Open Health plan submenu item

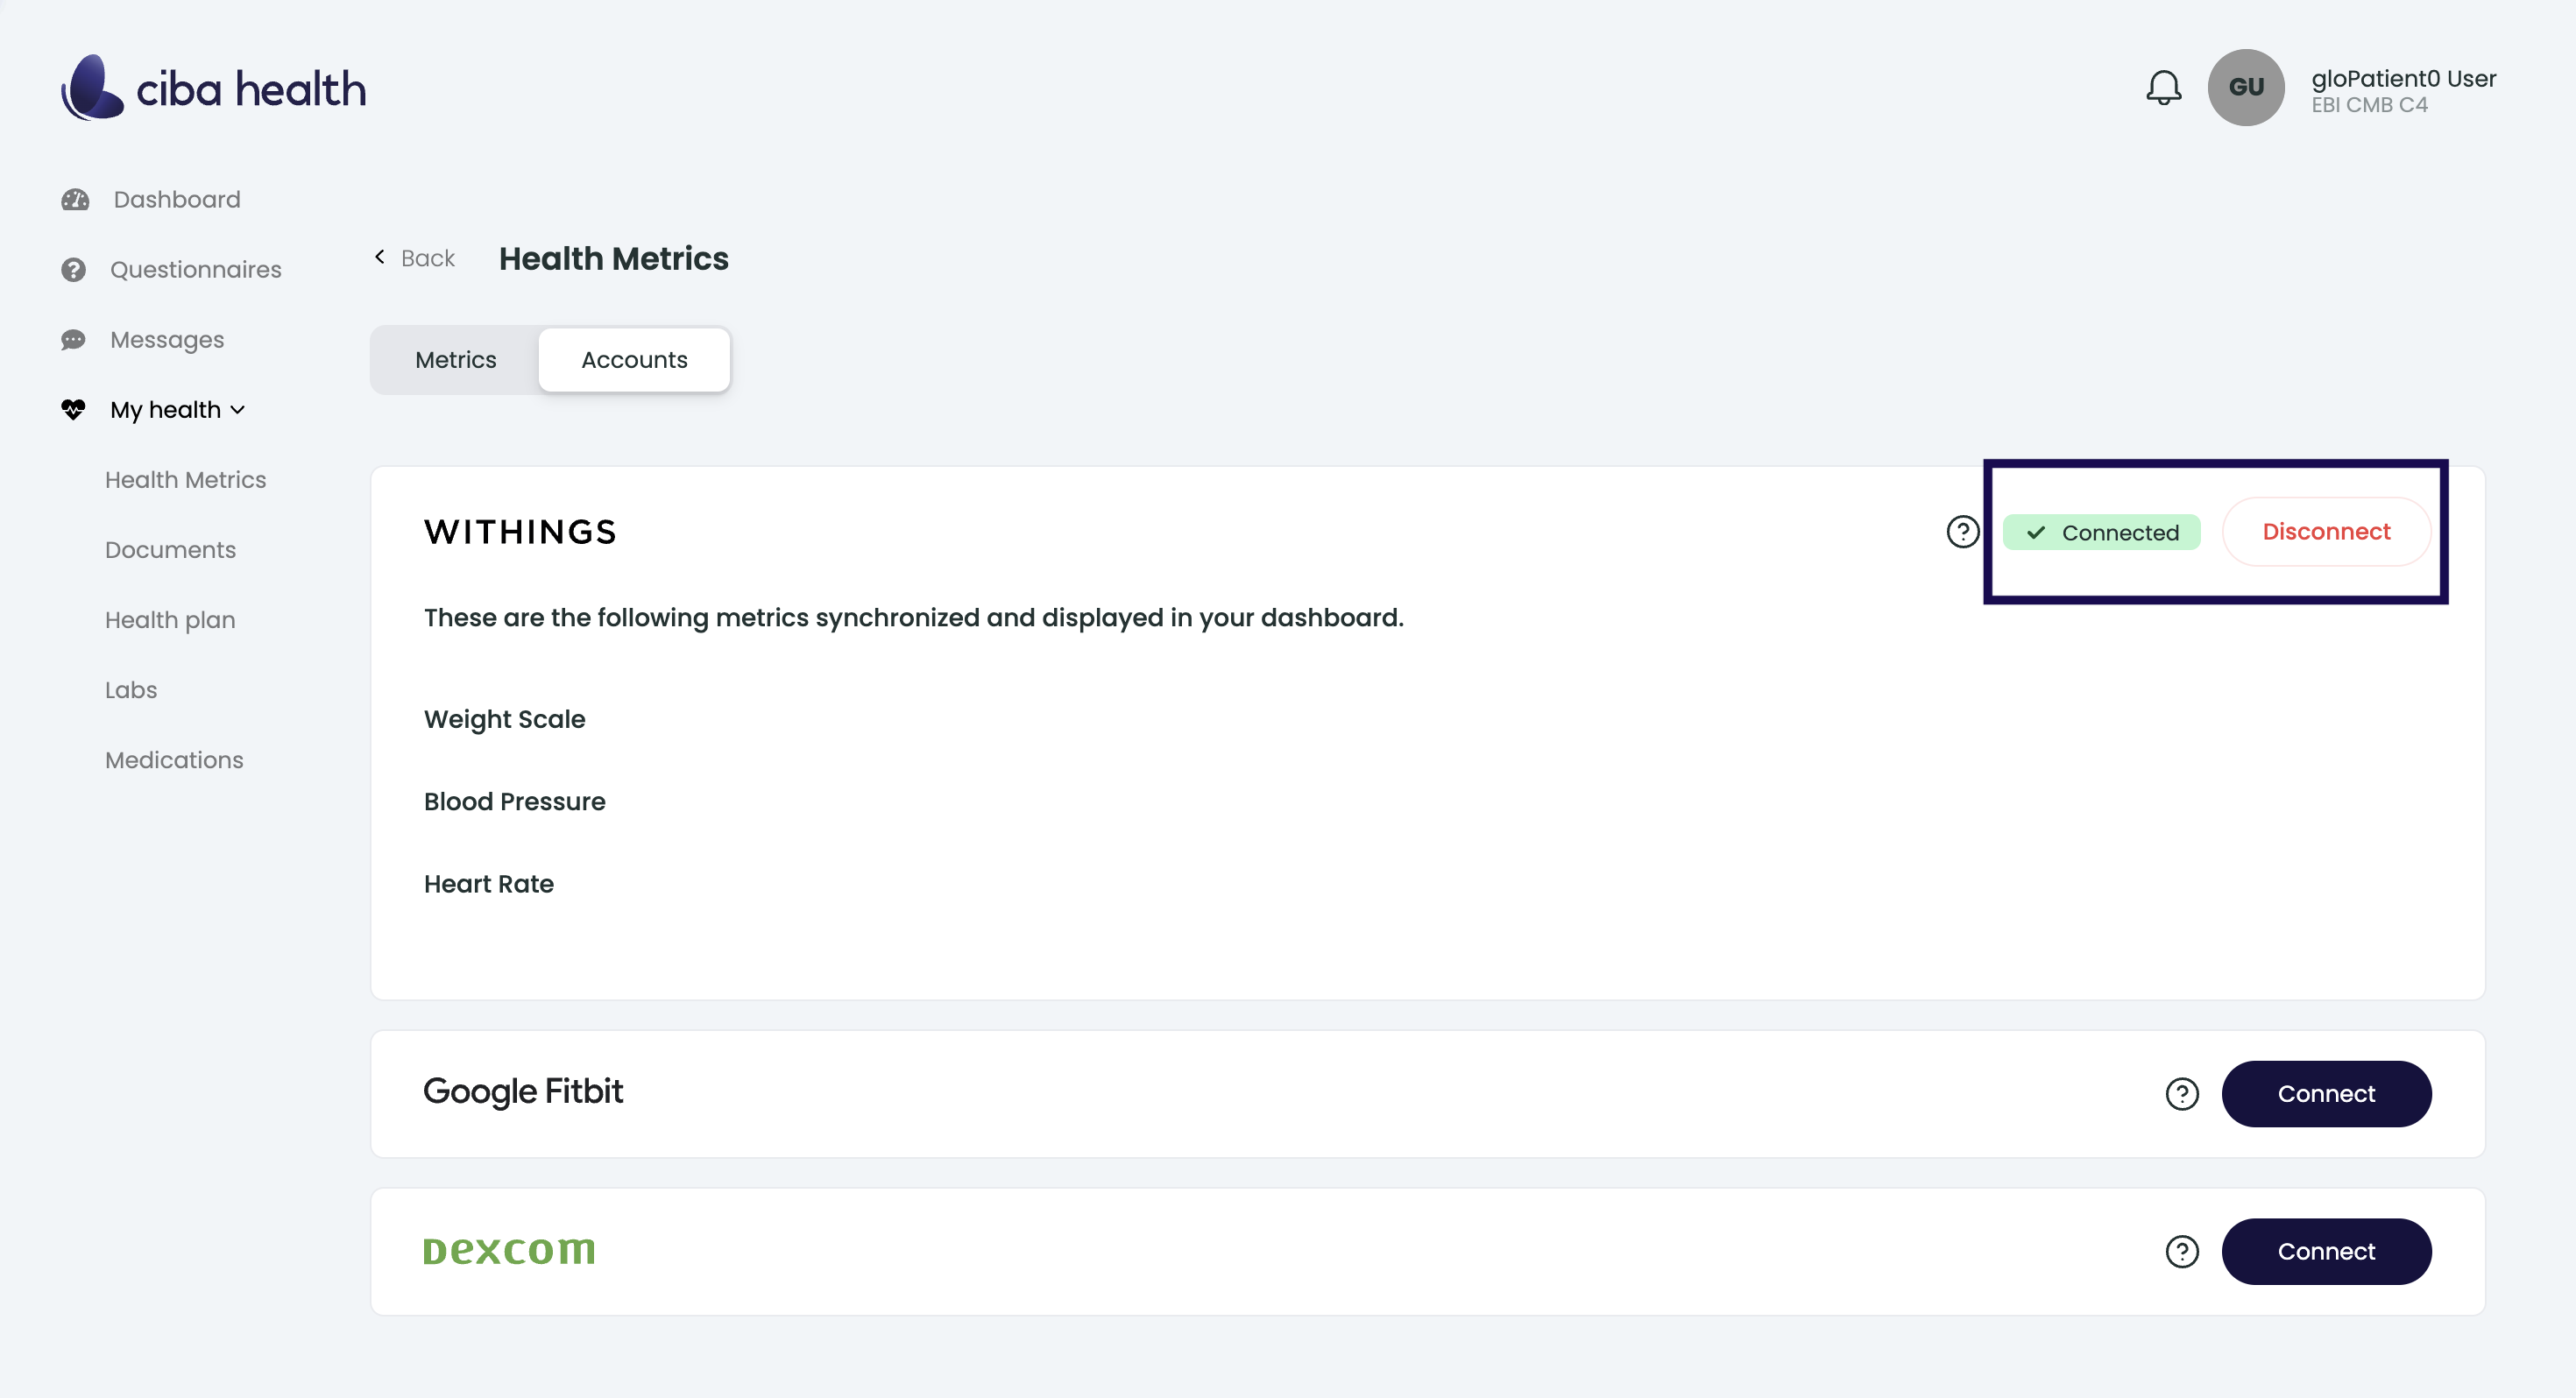pyautogui.click(x=171, y=620)
